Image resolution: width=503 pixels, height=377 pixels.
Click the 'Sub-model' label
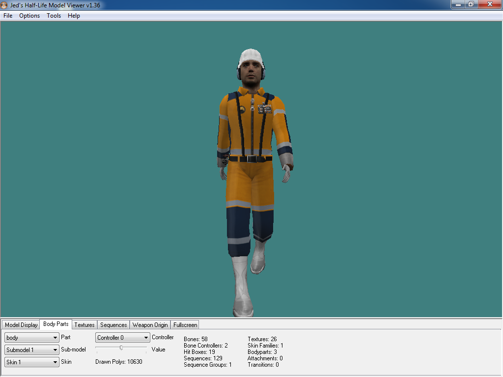[74, 350]
